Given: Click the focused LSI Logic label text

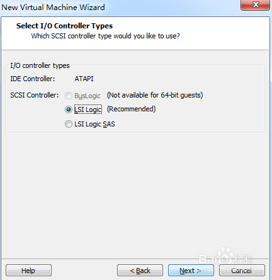Looking at the screenshot, I should pyautogui.click(x=88, y=109).
